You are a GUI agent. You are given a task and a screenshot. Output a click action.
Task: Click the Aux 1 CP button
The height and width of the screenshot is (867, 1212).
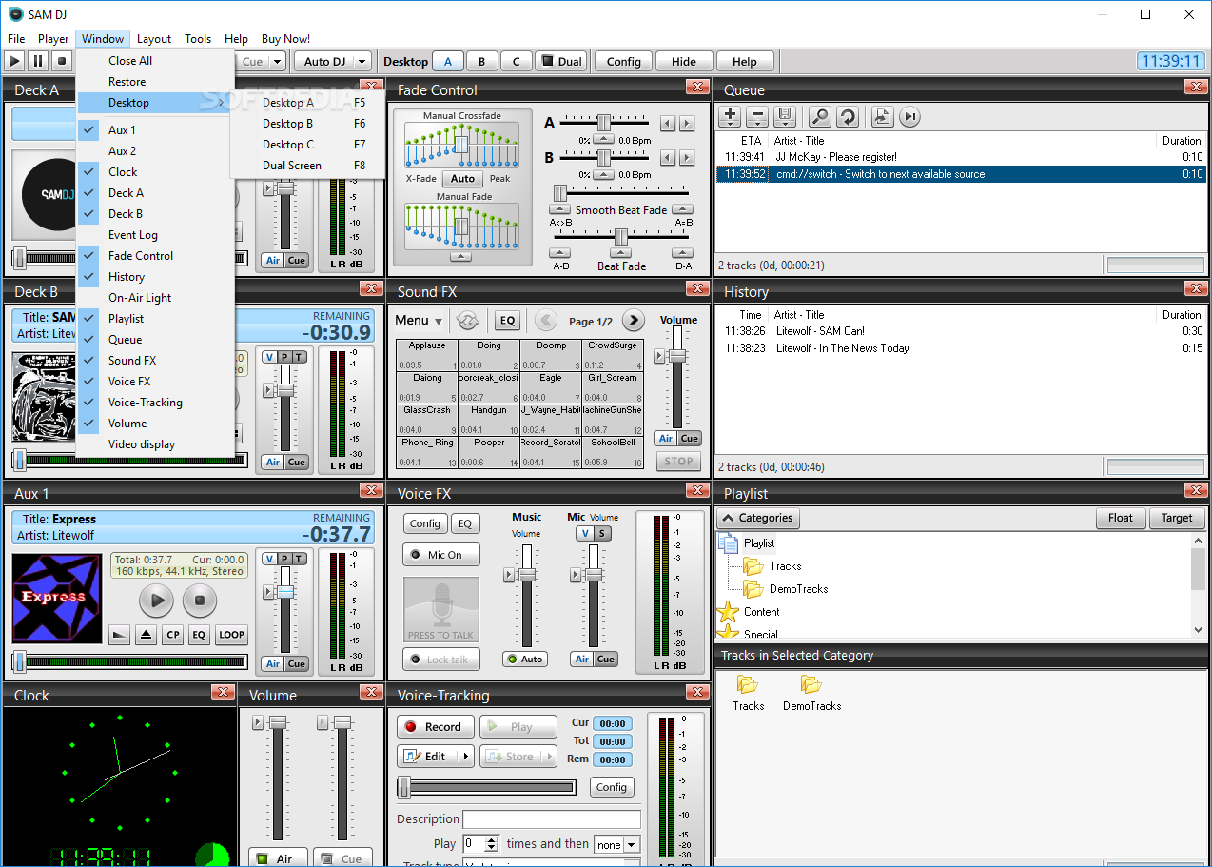[172, 635]
